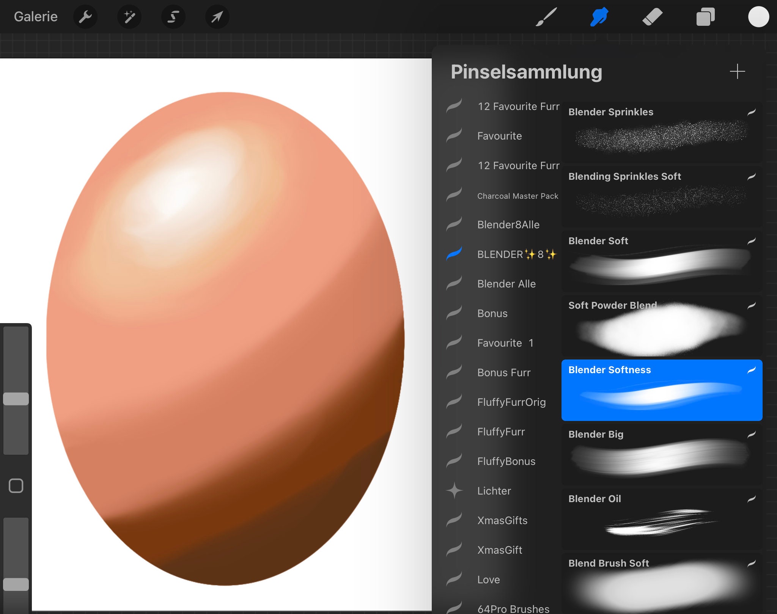The height and width of the screenshot is (614, 777).
Task: Adjust the brush opacity slider handle
Action: 16,584
